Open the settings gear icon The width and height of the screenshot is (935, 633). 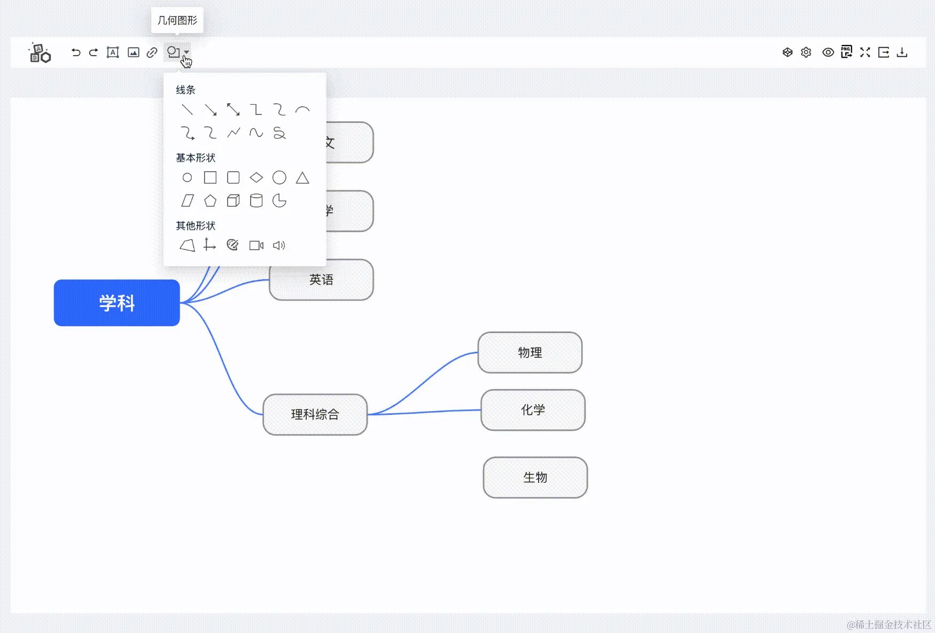pos(806,52)
